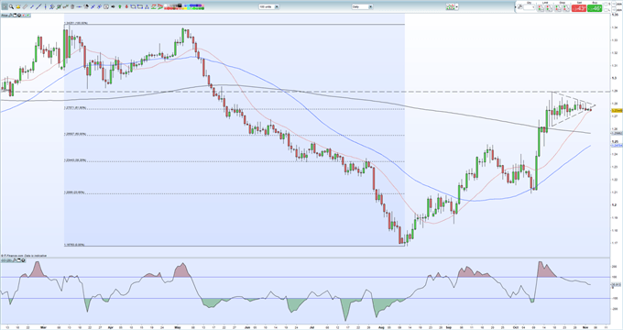Image resolution: width=623 pixels, height=330 pixels.
Task: Click the yellow alert bell icon
Action: click(x=18, y=6)
